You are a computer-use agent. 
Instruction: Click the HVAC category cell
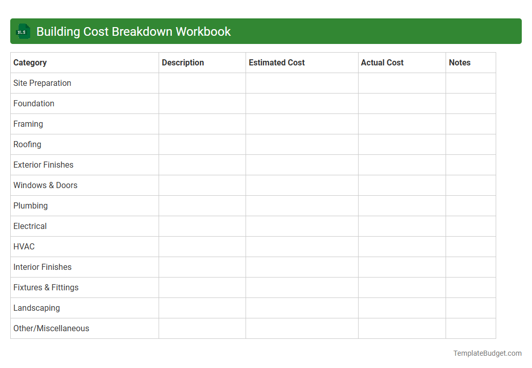click(x=24, y=246)
